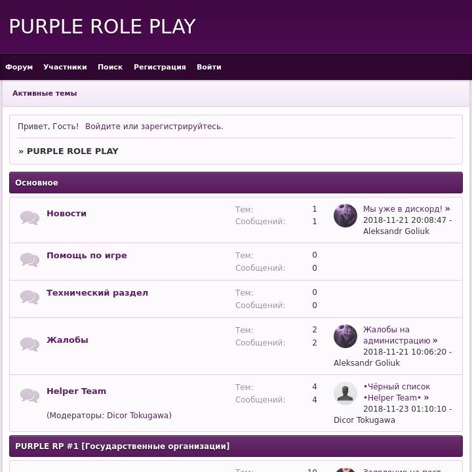Open the Новости forum section
This screenshot has height=472, width=472.
[x=66, y=214]
